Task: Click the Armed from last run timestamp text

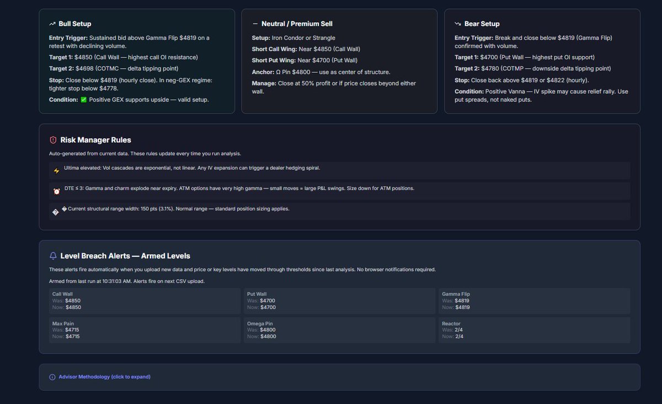Action: [127, 282]
